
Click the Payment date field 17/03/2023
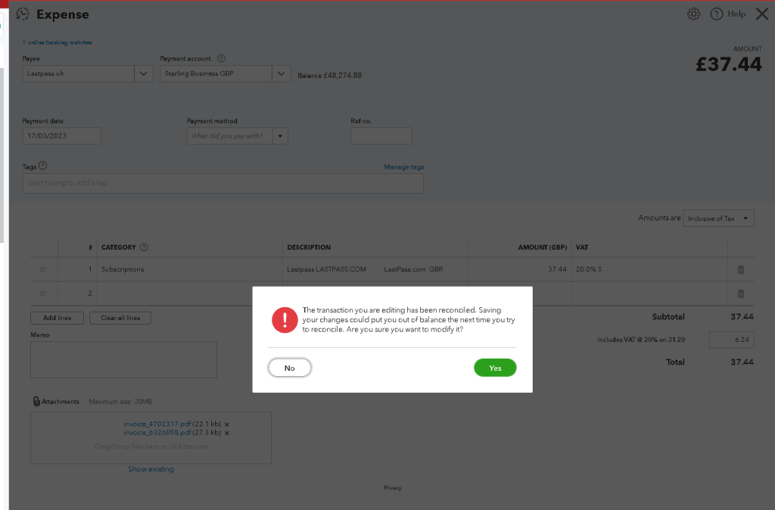coord(61,136)
